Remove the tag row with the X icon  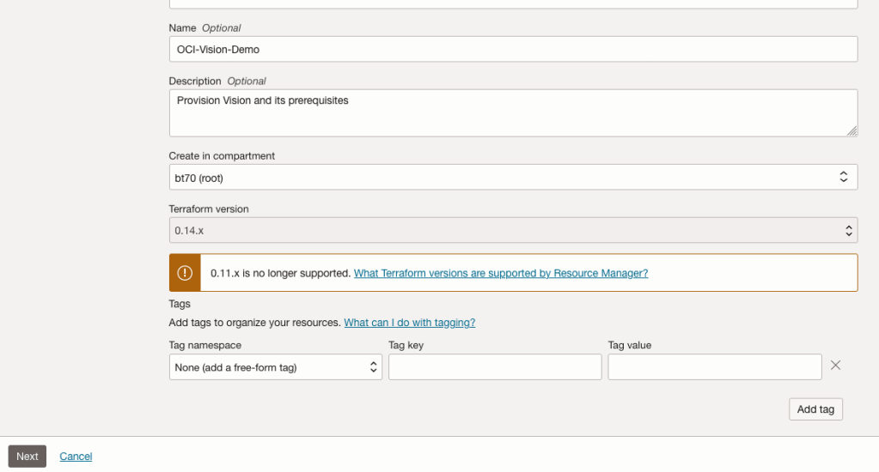coord(835,366)
